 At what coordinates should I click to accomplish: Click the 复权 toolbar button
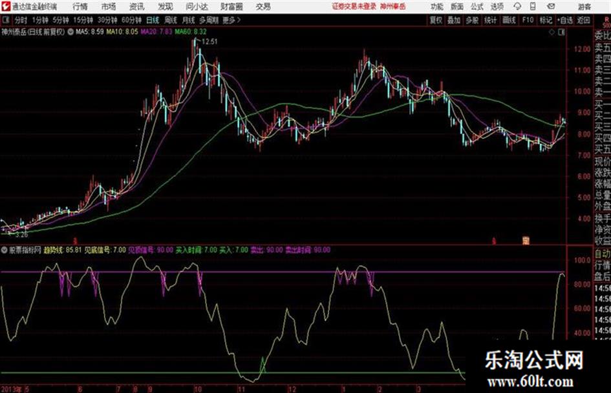point(436,20)
